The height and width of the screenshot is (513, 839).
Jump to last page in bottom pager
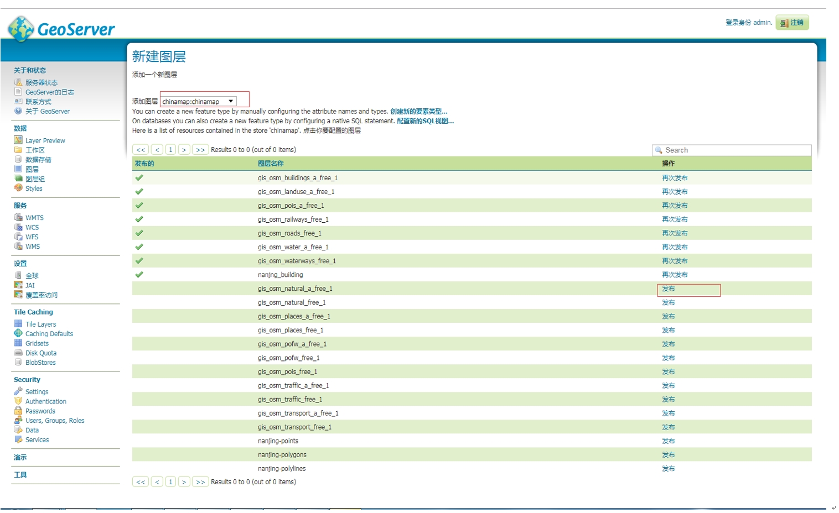pyautogui.click(x=200, y=482)
